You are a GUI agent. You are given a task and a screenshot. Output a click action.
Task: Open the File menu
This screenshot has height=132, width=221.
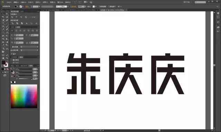click(x=9, y=2)
